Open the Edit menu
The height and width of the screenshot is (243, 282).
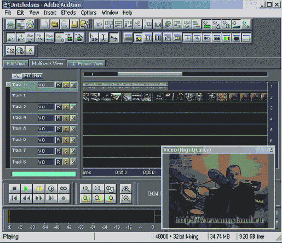pyautogui.click(x=20, y=13)
